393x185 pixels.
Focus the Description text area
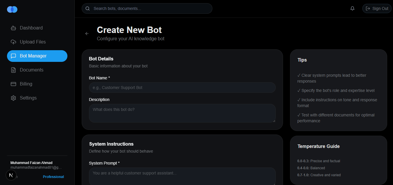pos(182,113)
